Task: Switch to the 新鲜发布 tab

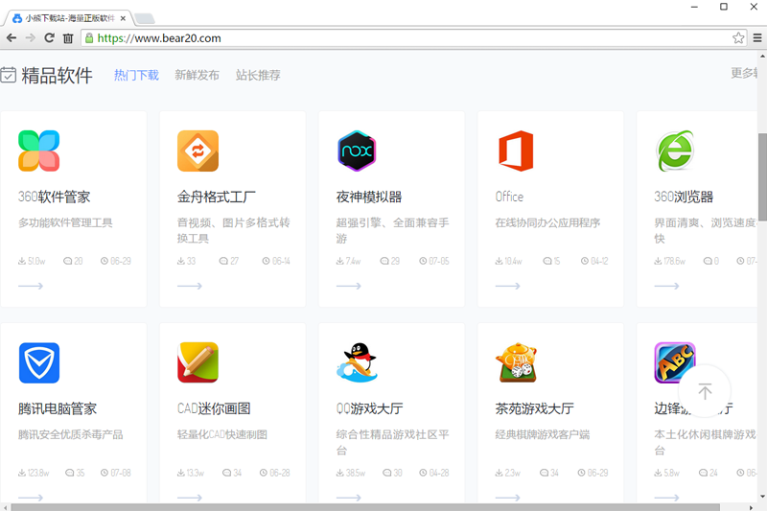Action: tap(198, 75)
